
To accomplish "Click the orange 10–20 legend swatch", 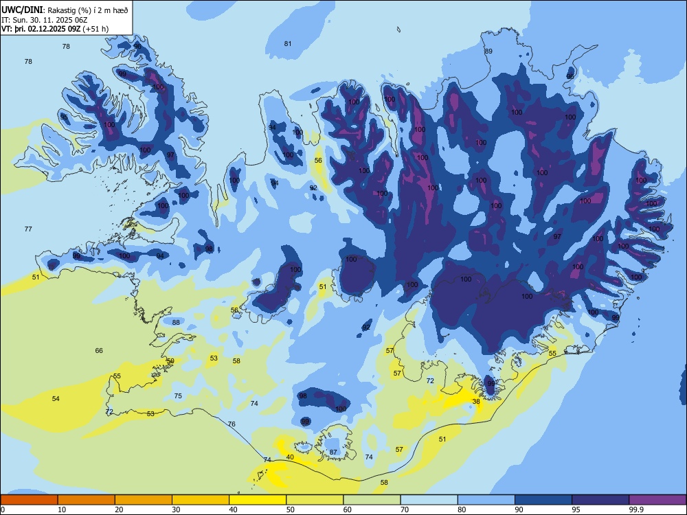I will 87,500.
